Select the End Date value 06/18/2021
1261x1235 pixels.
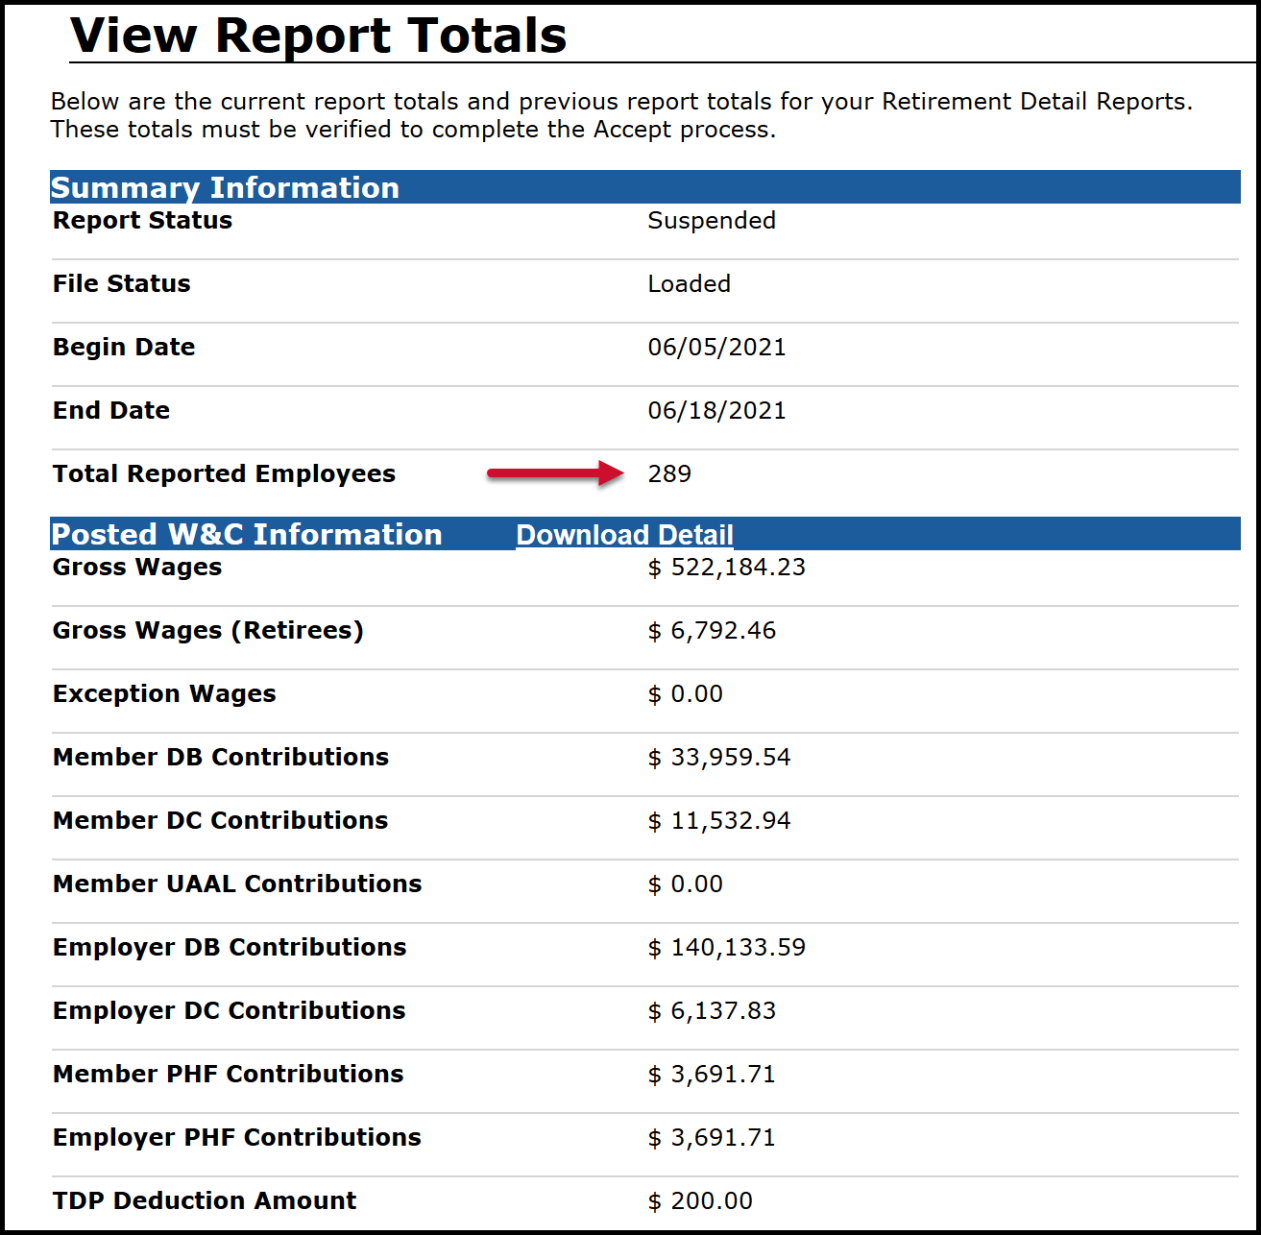click(716, 411)
